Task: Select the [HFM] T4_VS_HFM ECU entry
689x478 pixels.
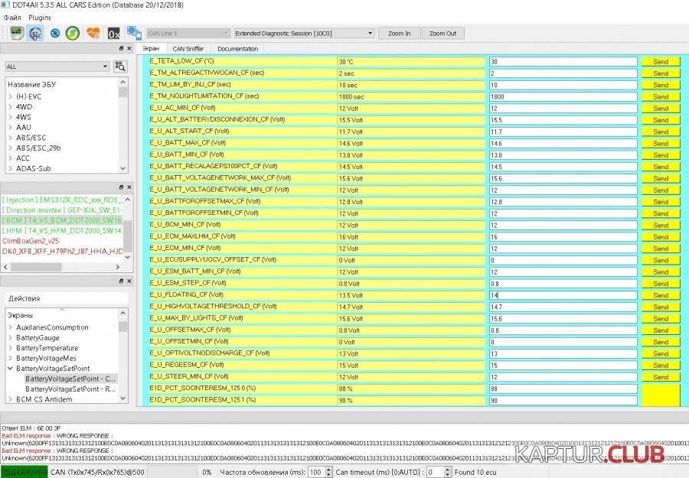Action: point(62,230)
